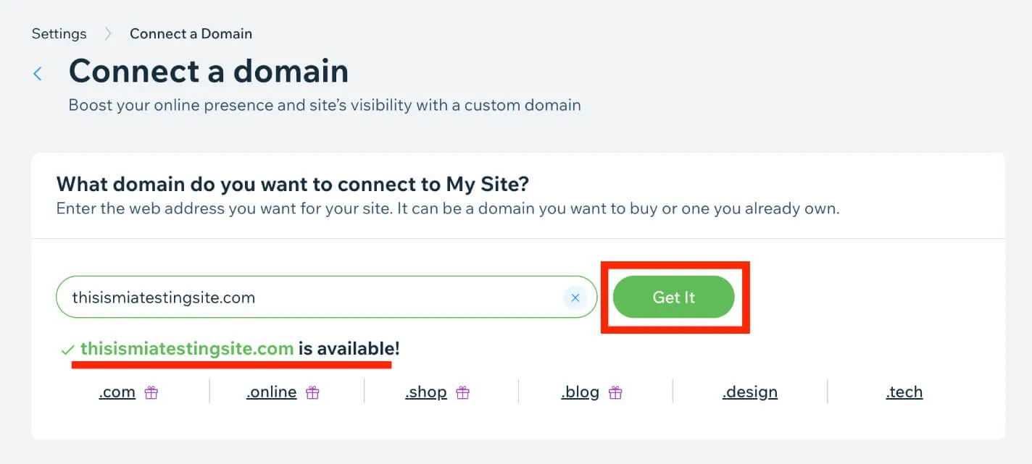Screen dimensions: 1032x464
Task: Clear the domain field using the x icon
Action: click(575, 297)
